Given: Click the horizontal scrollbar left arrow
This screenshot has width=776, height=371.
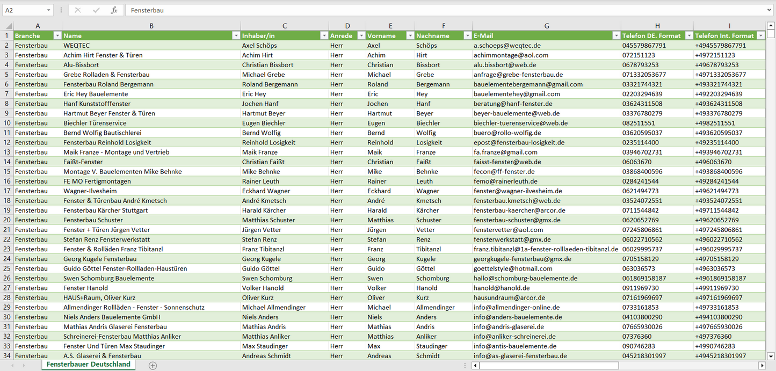Looking at the screenshot, I should click(x=475, y=365).
